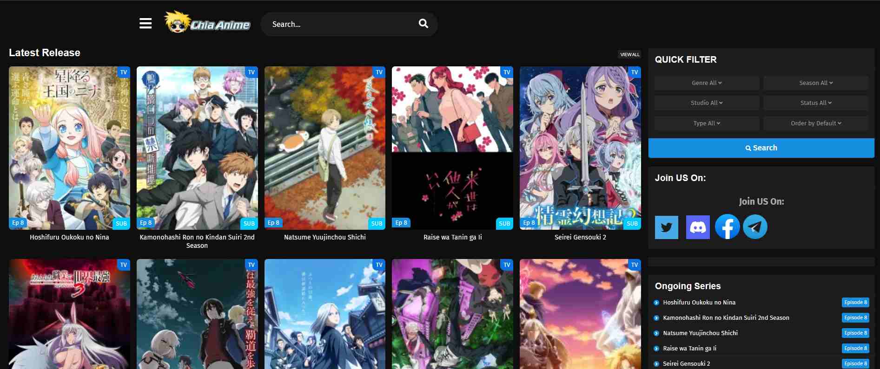Open Kamonohashi Ron no Kindan Suiri 2nd Season in Ongoing Series

(726, 318)
